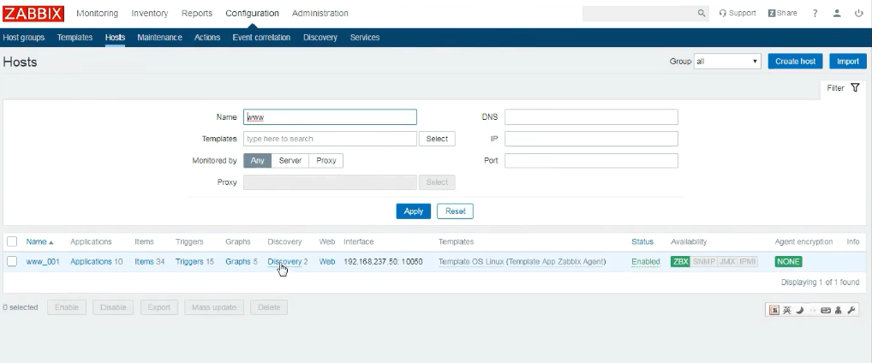Open the Monitoring menu
This screenshot has width=872, height=363.
pyautogui.click(x=98, y=14)
